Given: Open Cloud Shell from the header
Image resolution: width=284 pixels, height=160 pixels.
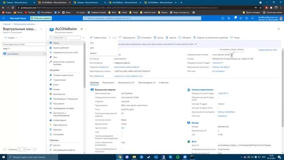Looking at the screenshot, I should [x=223, y=18].
